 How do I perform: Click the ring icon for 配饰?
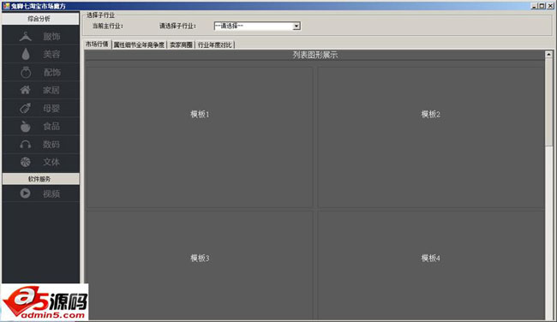(x=26, y=72)
